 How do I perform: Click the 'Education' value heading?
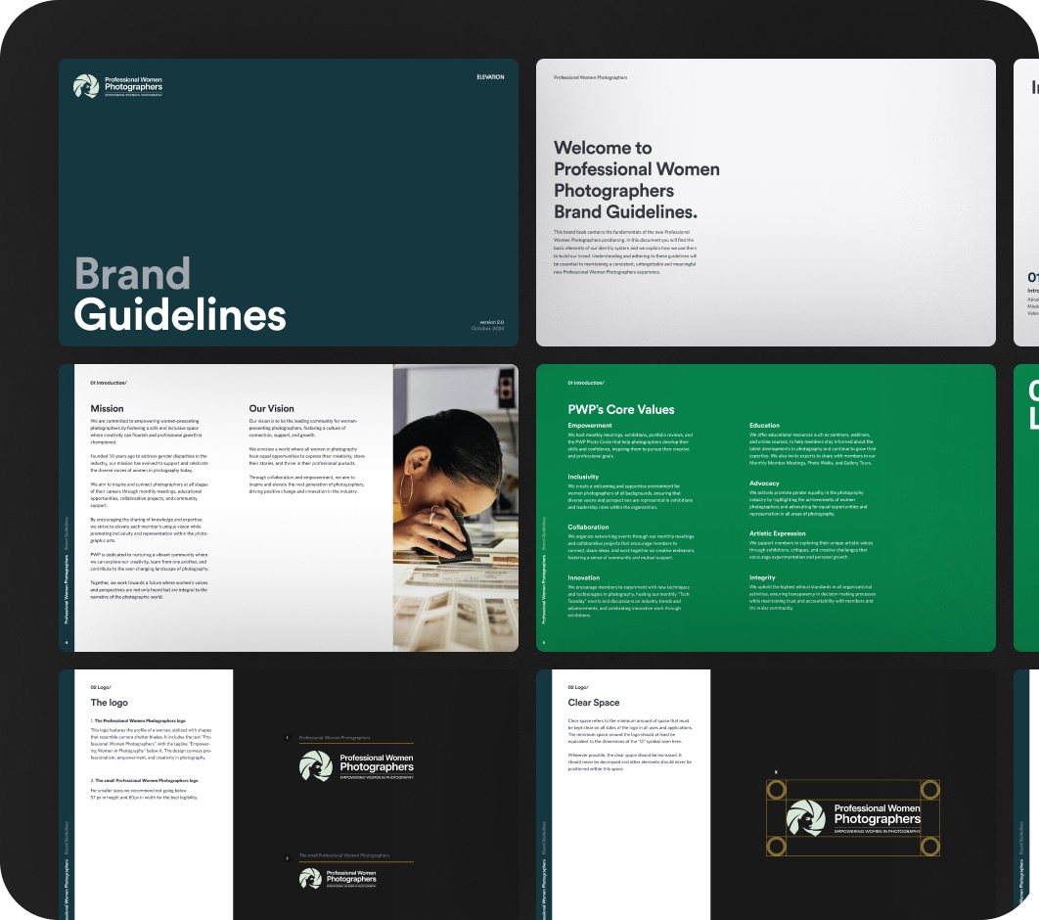point(764,426)
